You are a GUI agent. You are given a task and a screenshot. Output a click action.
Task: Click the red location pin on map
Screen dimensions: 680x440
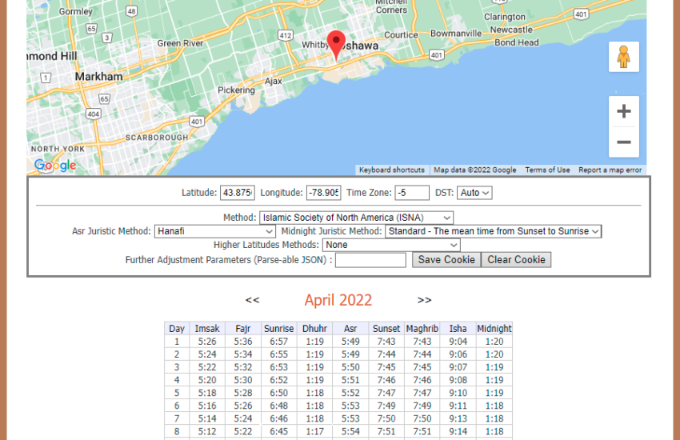point(337,43)
